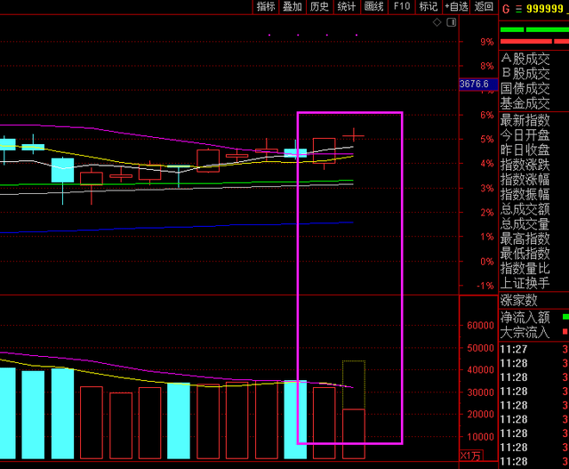Screen dimensions: 569x469
Task: Toggle the side panel layout icon
Action: tap(452, 22)
